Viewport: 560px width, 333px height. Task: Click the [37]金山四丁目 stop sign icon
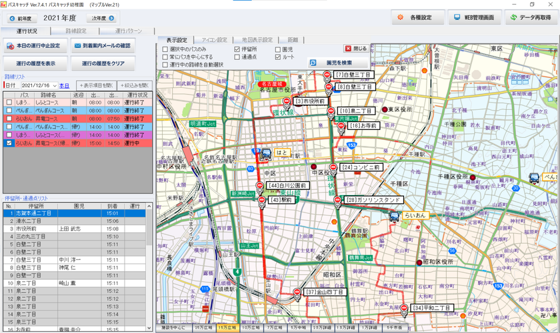point(297,292)
